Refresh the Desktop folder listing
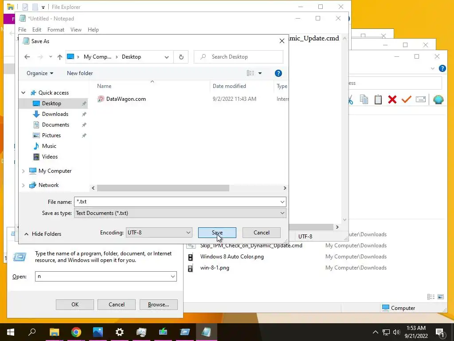Image resolution: width=454 pixels, height=341 pixels. tap(181, 57)
